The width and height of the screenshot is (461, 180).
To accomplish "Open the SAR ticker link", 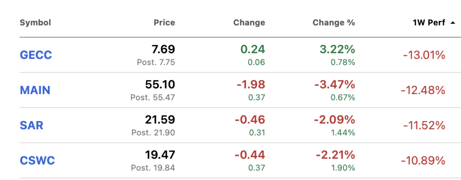I will pos(32,125).
